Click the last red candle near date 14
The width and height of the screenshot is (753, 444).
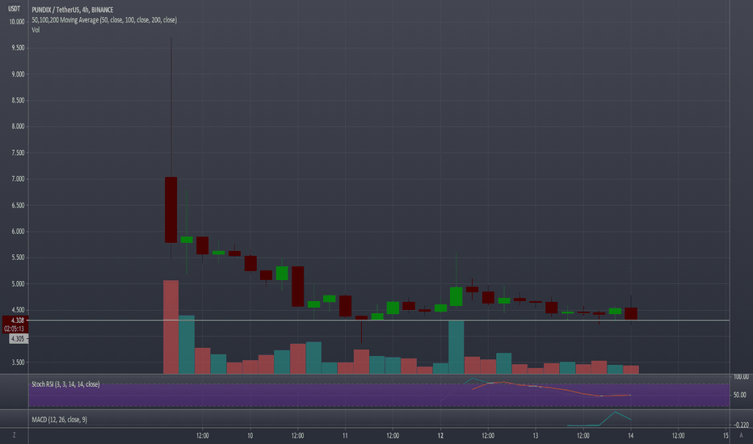(x=631, y=313)
